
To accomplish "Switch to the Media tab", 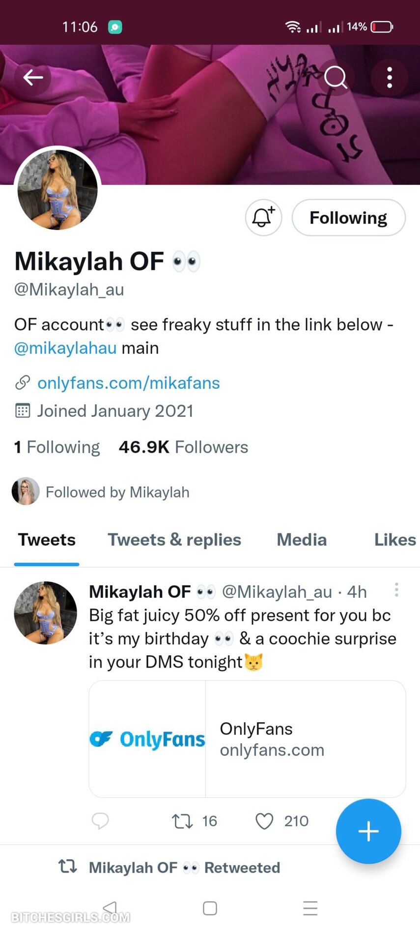I will point(302,540).
